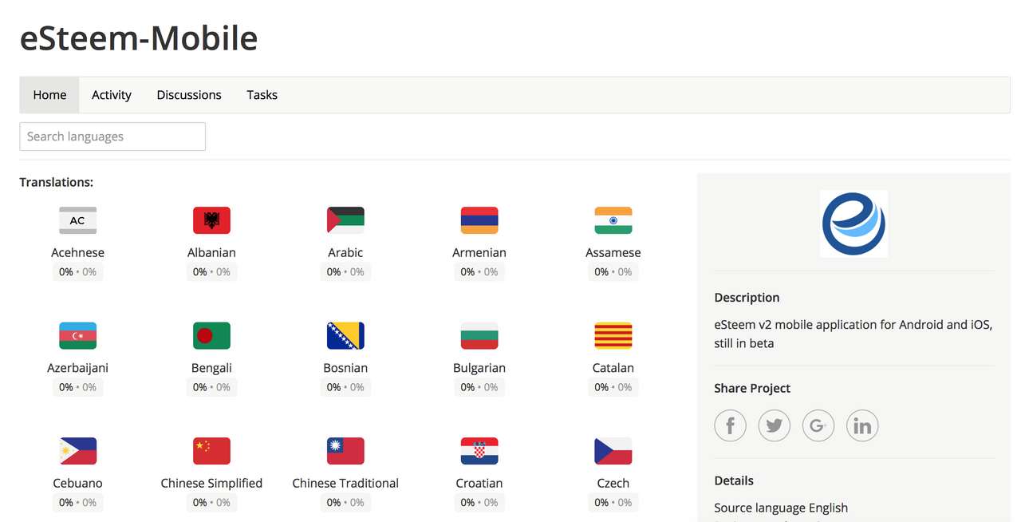Image resolution: width=1021 pixels, height=522 pixels.
Task: Click the Source language English text
Action: pyautogui.click(x=781, y=508)
